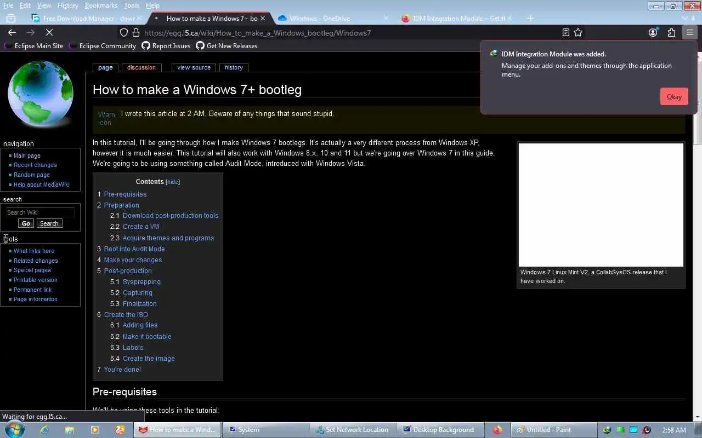Select the wiki discussion tab
Image resolution: width=702 pixels, height=438 pixels.
click(141, 67)
